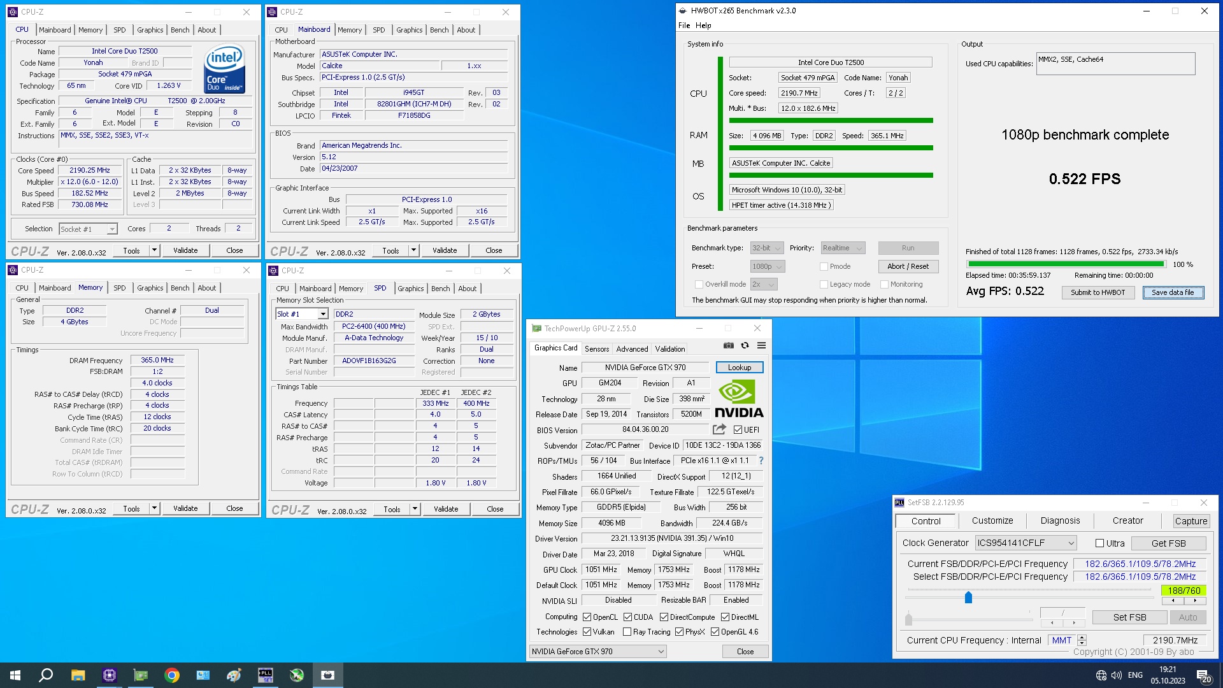1223x688 pixels.
Task: Click the system monitor taskbar icon next to Chrome
Action: pyautogui.click(x=203, y=675)
